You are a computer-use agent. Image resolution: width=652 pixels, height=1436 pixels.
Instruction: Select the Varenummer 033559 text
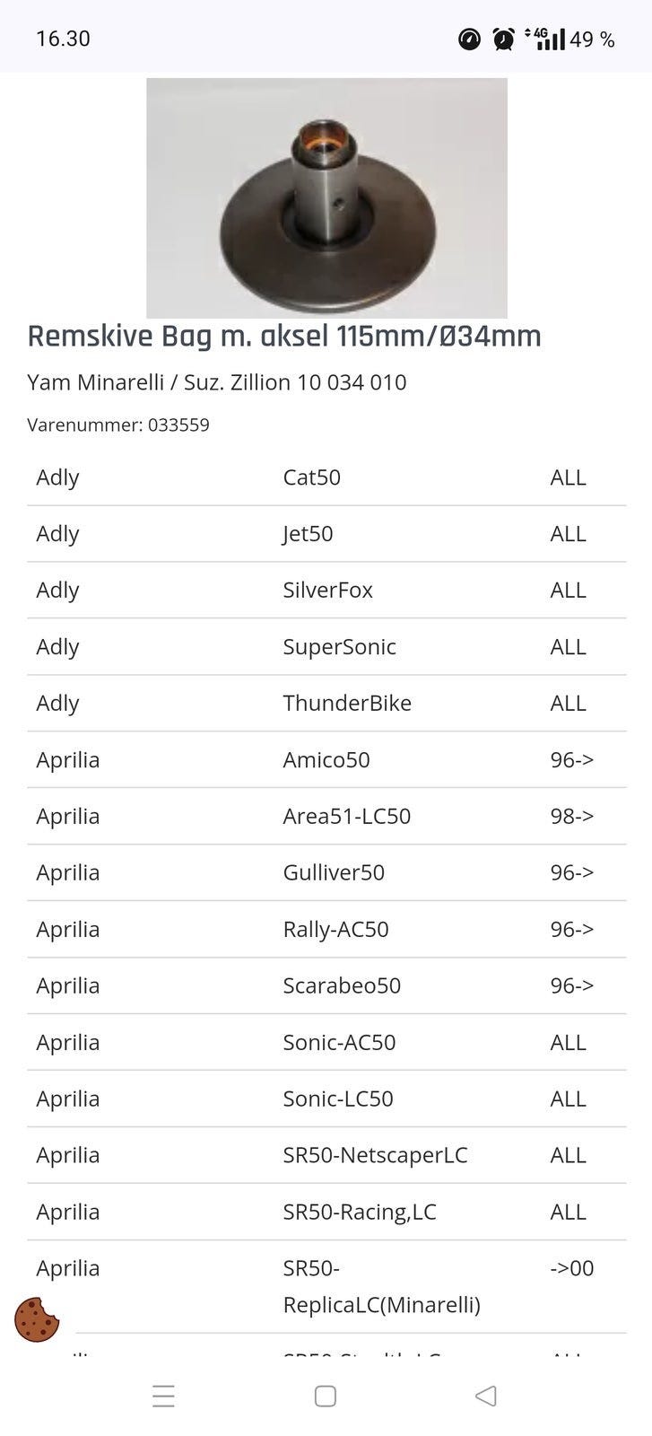pyautogui.click(x=118, y=425)
